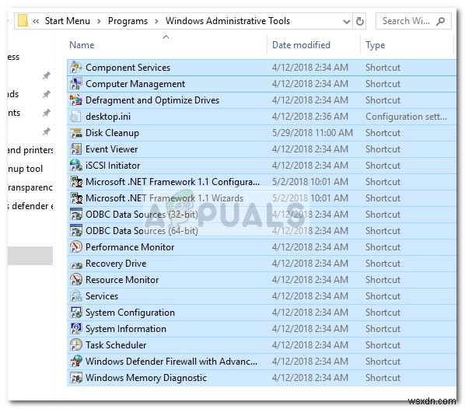Image resolution: width=465 pixels, height=409 pixels.
Task: Select the System Configuration icon
Action: click(76, 312)
